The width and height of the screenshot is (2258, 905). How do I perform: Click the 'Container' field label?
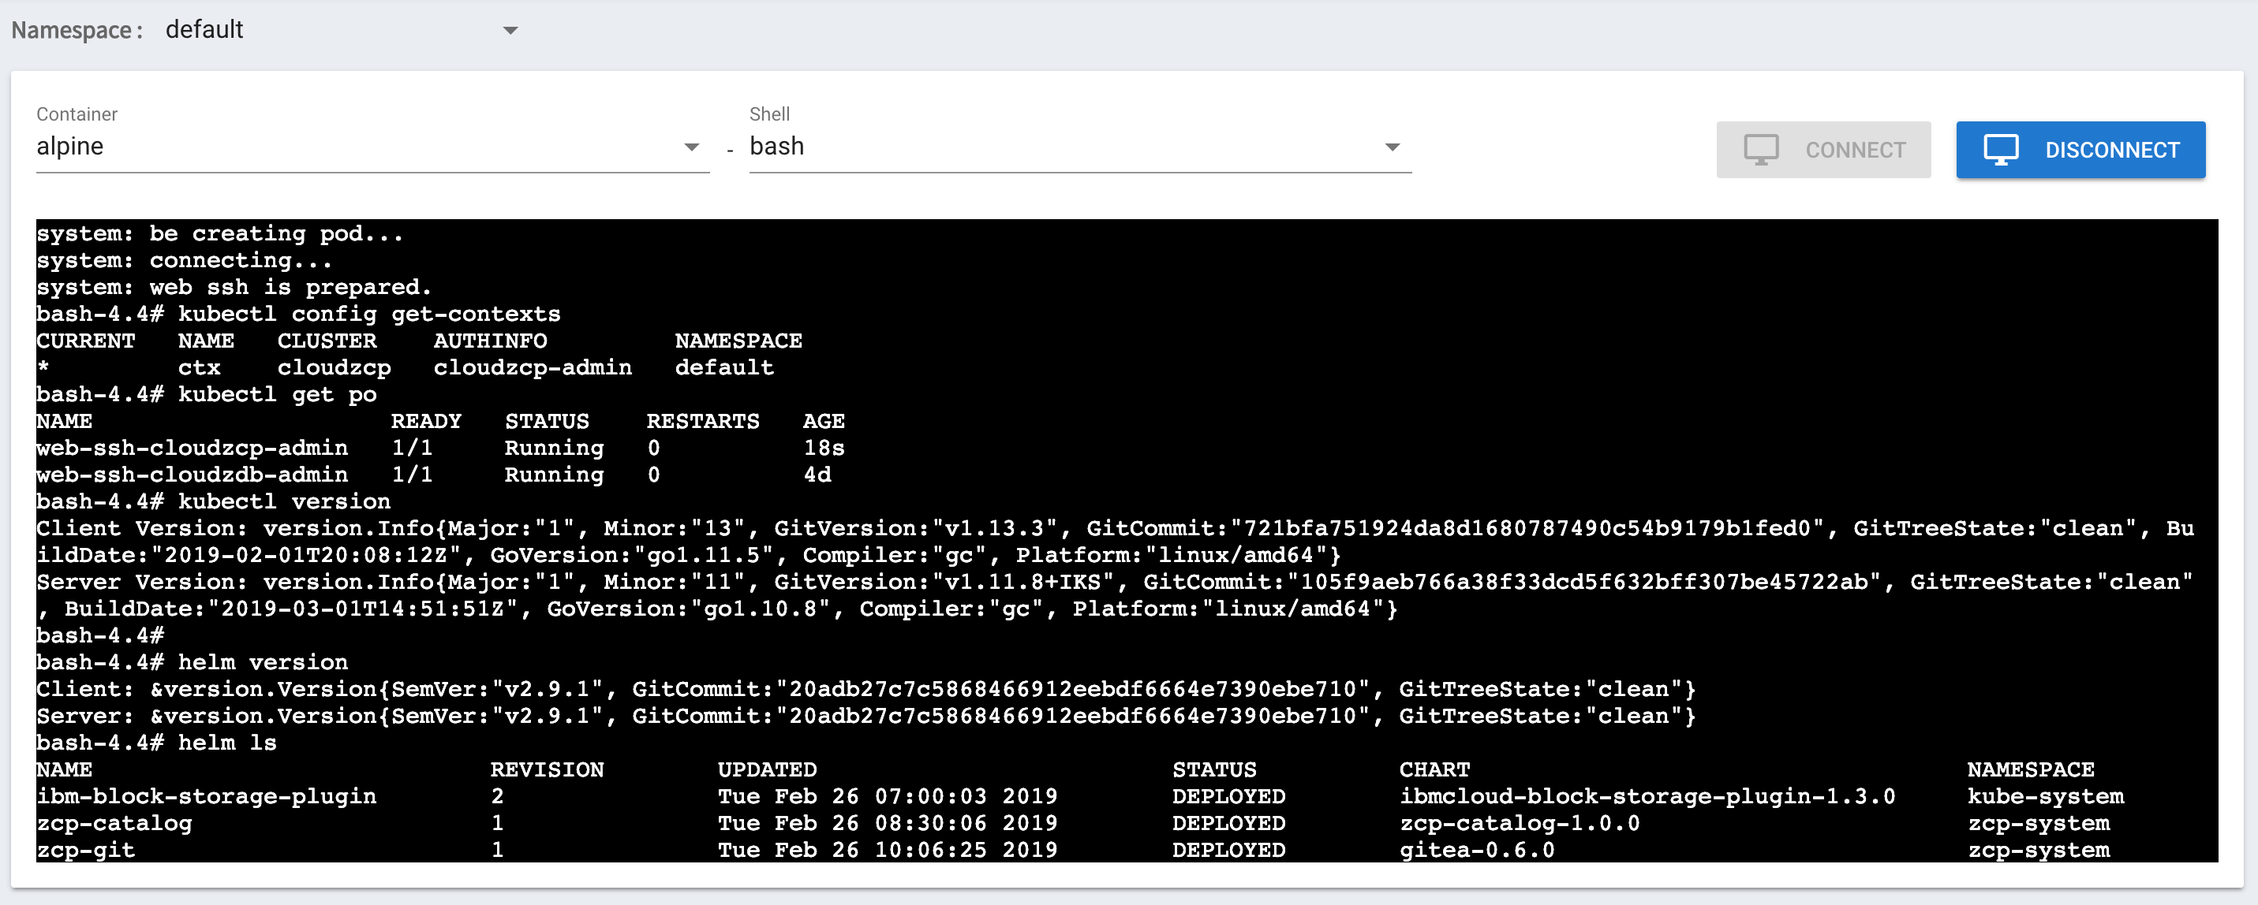(x=77, y=114)
